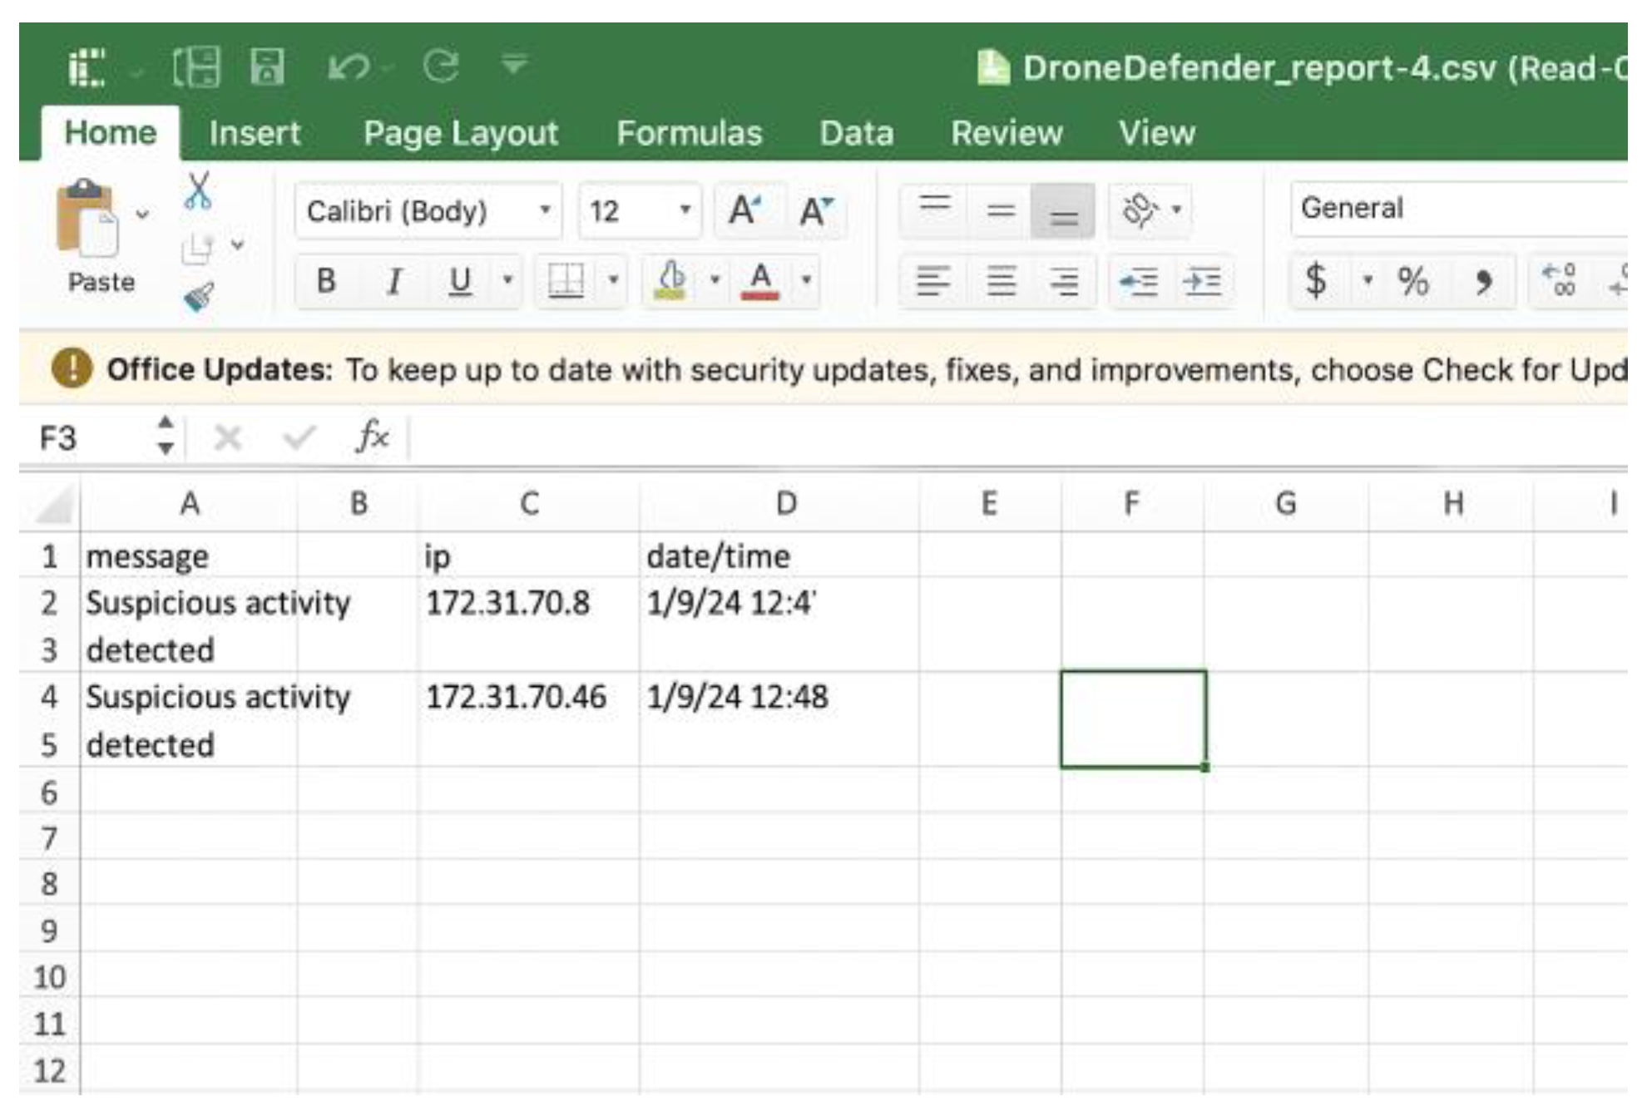Screen dimensions: 1647x1116
Task: Expand the font size 12 dropdown
Action: tap(685, 210)
